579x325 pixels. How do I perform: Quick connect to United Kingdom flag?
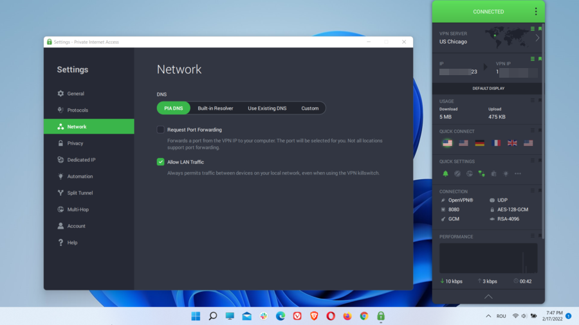[x=512, y=143]
